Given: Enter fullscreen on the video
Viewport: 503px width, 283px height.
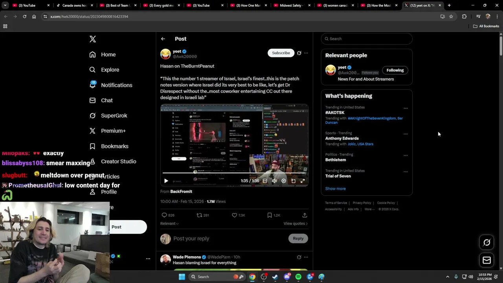Looking at the screenshot, I should (303, 181).
